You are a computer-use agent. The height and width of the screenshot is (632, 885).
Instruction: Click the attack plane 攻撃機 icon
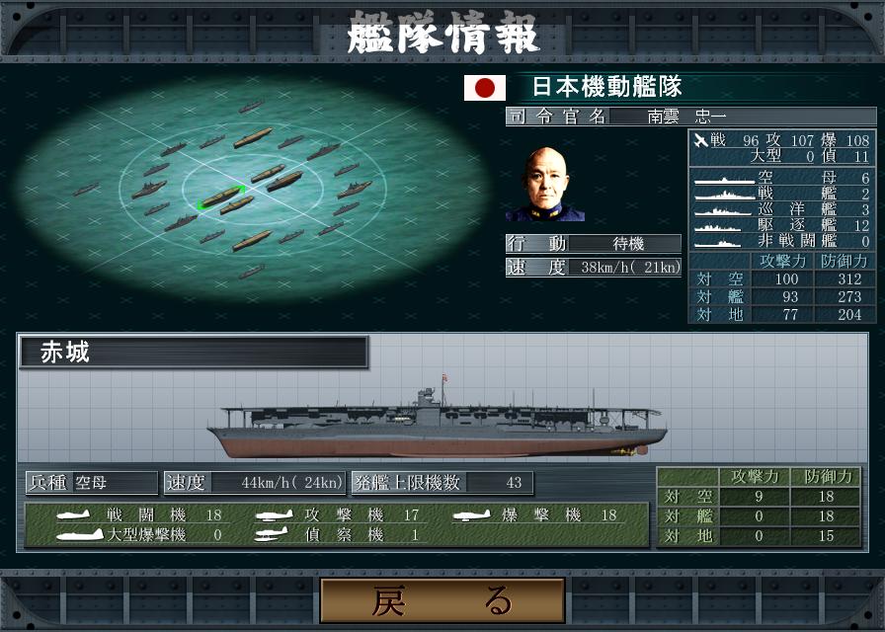click(x=274, y=514)
